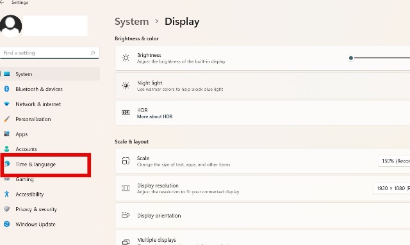Image resolution: width=410 pixels, height=245 pixels.
Task: Click 'Use warmer colors to help block blue light'
Action: (x=180, y=90)
